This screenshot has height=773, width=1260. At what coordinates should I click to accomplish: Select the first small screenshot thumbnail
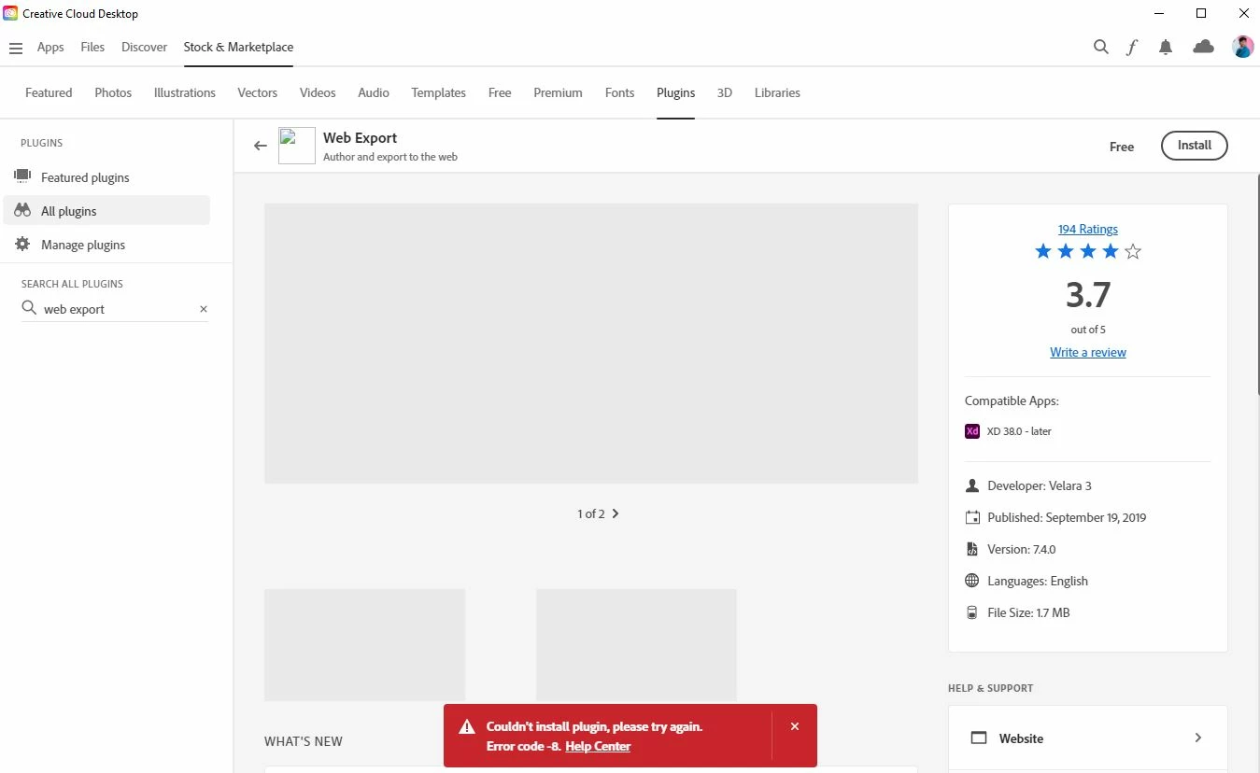tap(364, 644)
